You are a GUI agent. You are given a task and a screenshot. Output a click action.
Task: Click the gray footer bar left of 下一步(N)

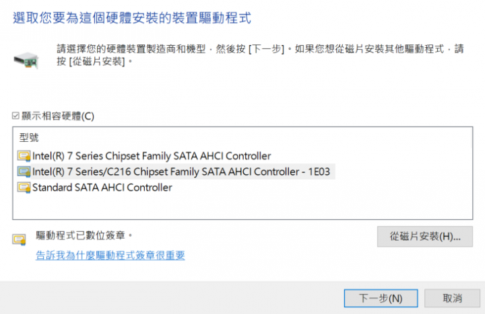[x=172, y=298]
